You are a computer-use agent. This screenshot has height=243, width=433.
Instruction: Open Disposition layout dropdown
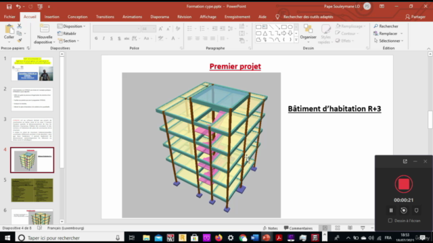tap(72, 26)
